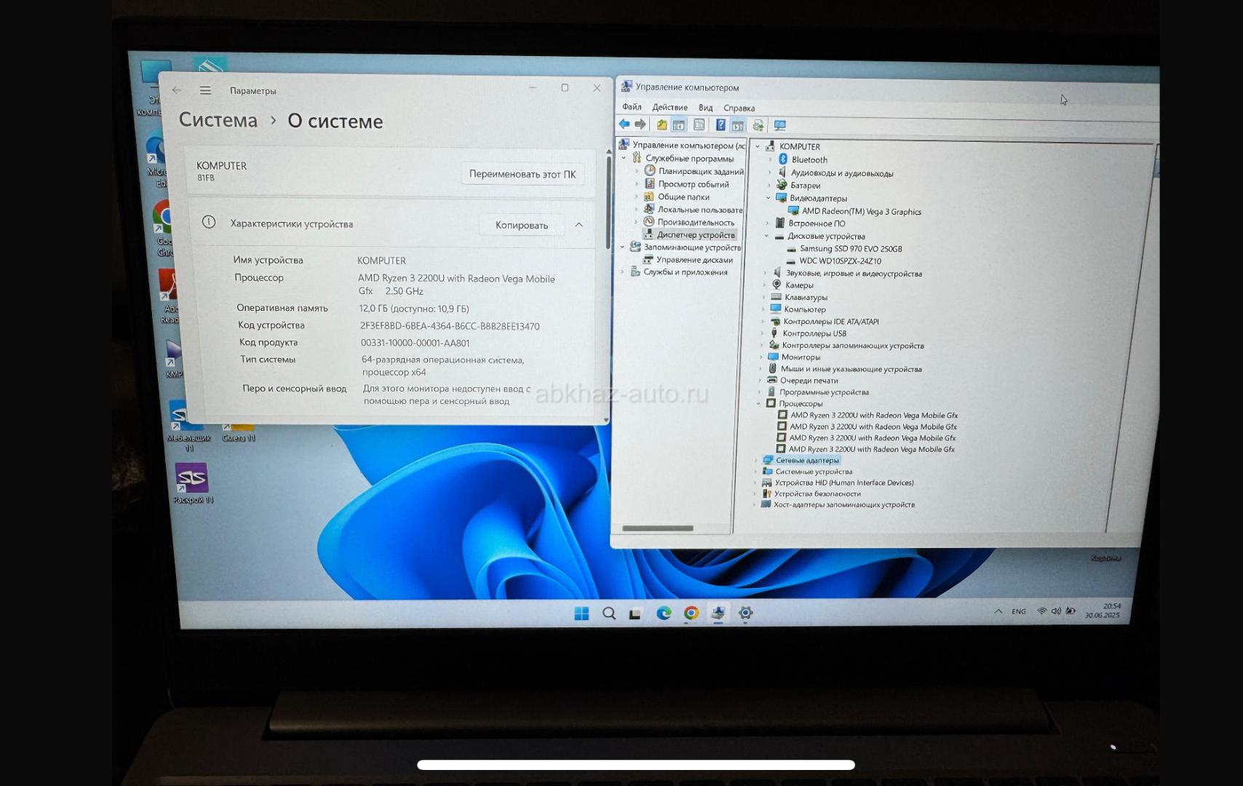Click the Help question-mark toolbar icon
The width and height of the screenshot is (1243, 786).
[720, 124]
